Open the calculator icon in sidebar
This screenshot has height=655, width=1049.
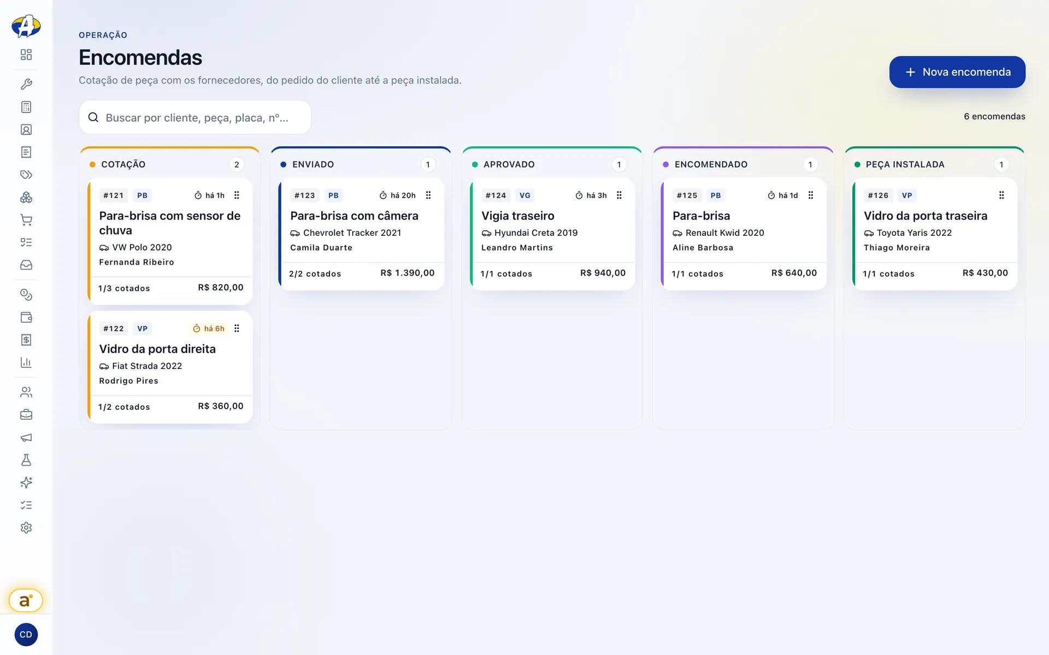26,107
